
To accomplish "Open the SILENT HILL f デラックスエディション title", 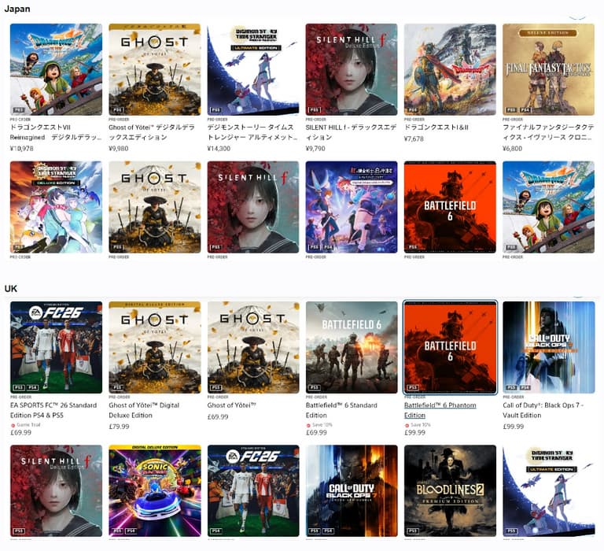I will coord(351,132).
